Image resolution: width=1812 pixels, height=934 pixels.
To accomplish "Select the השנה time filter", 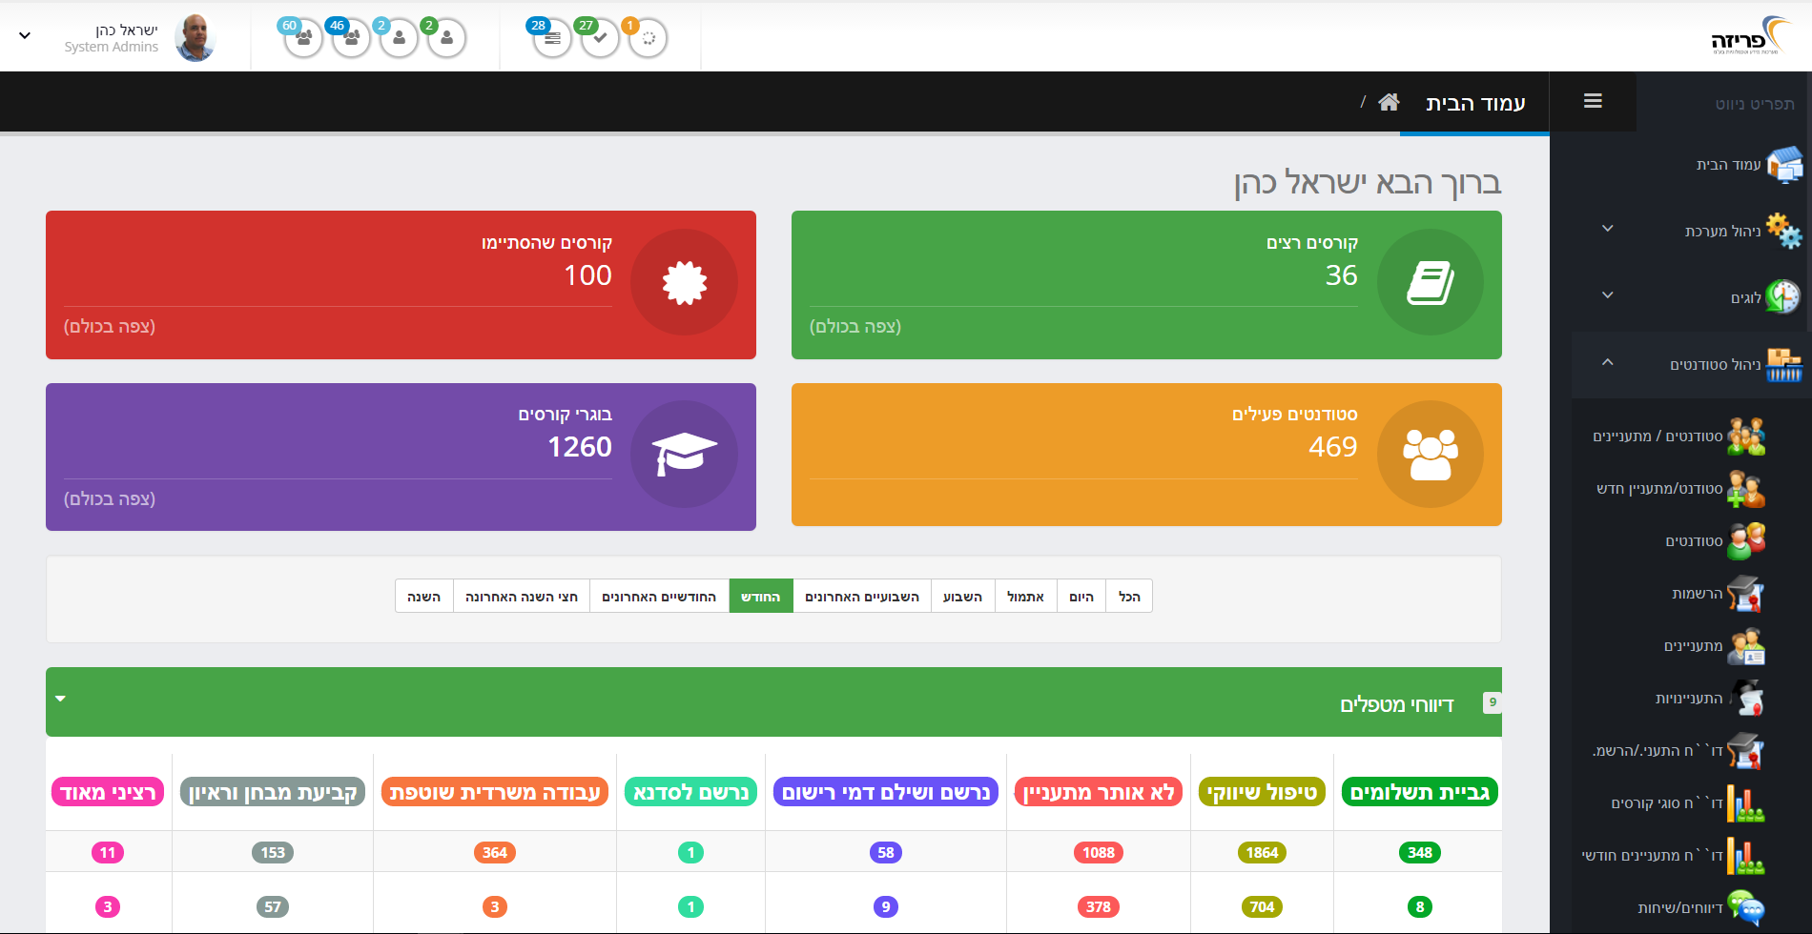I will (x=424, y=597).
